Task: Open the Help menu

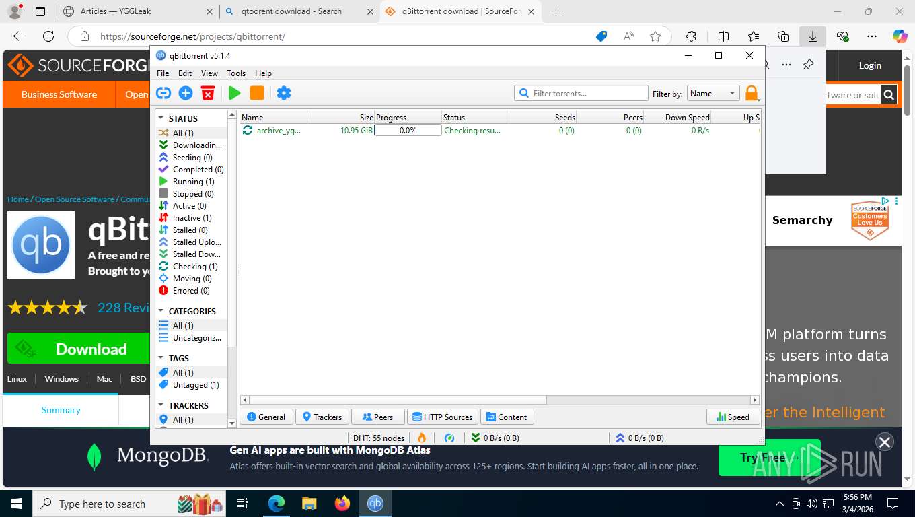Action: [263, 73]
